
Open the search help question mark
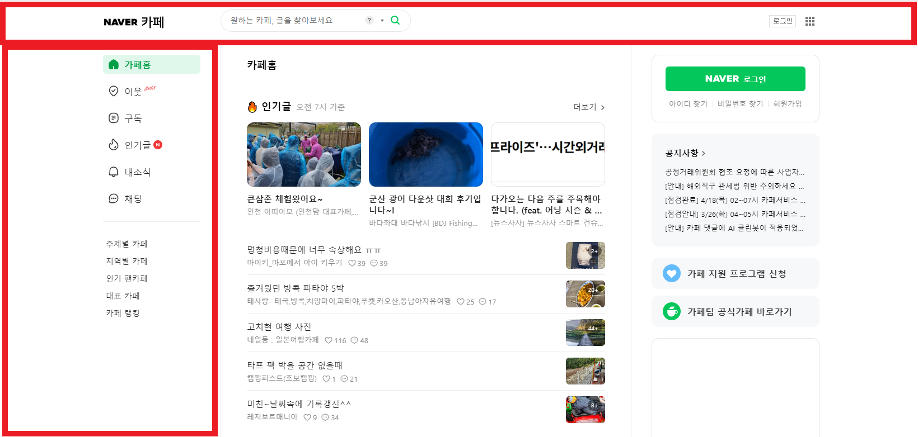(369, 20)
